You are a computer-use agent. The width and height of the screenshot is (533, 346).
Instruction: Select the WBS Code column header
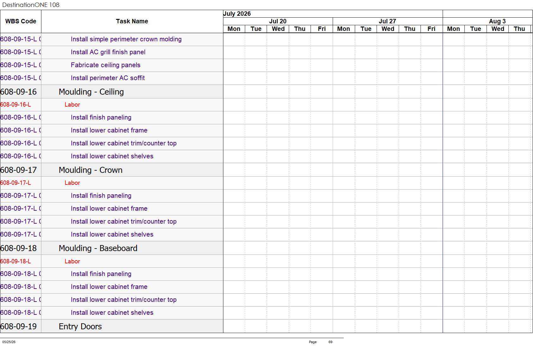click(x=21, y=21)
